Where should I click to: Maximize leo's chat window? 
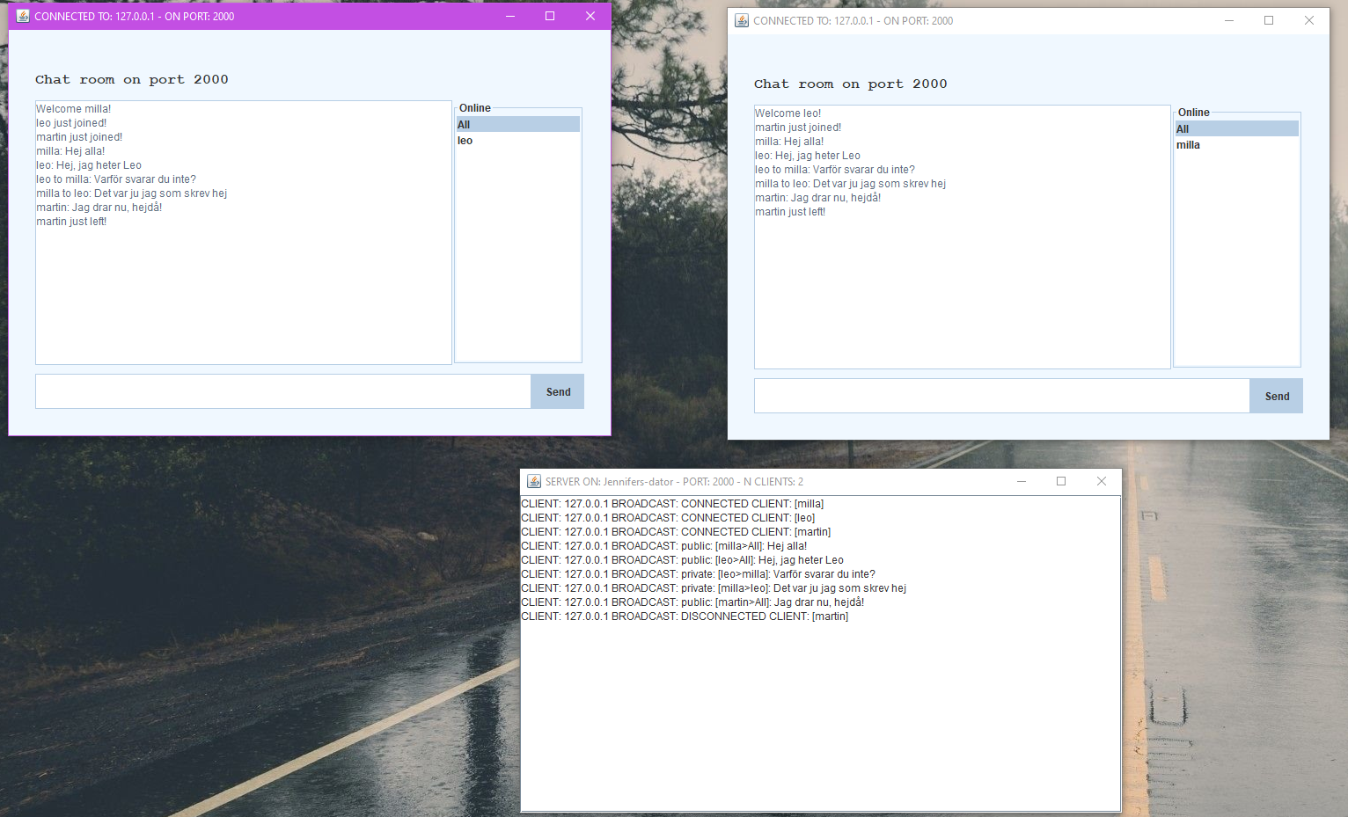(1269, 20)
